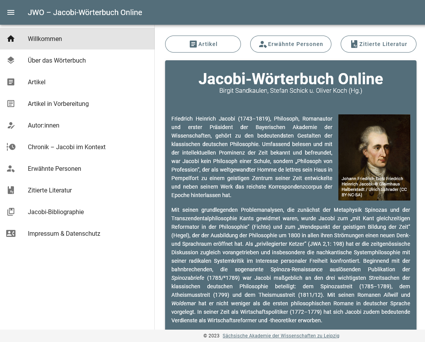Click the layers icon beside Über das Wörterbuch
Image resolution: width=425 pixels, height=342 pixels.
[x=11, y=60]
